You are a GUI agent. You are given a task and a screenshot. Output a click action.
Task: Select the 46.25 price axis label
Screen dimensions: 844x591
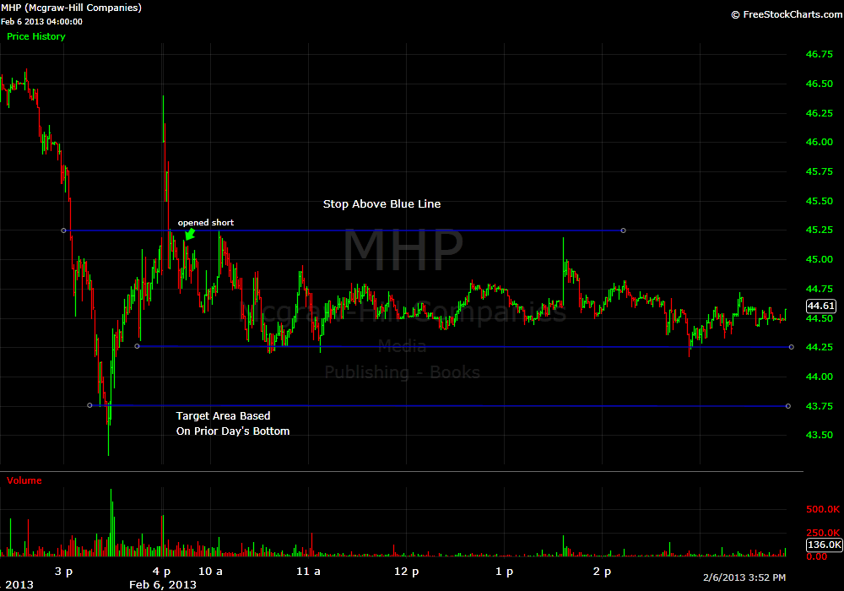820,113
